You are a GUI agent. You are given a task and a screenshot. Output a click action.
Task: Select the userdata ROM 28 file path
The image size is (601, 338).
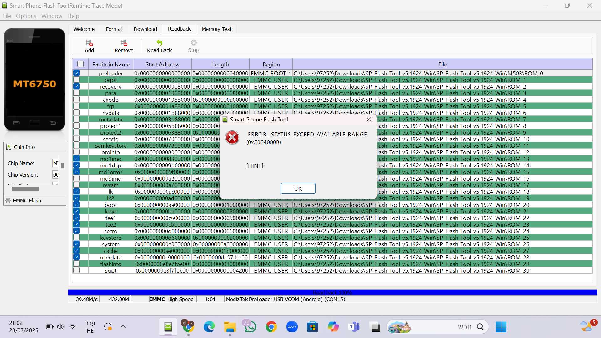pos(442,257)
